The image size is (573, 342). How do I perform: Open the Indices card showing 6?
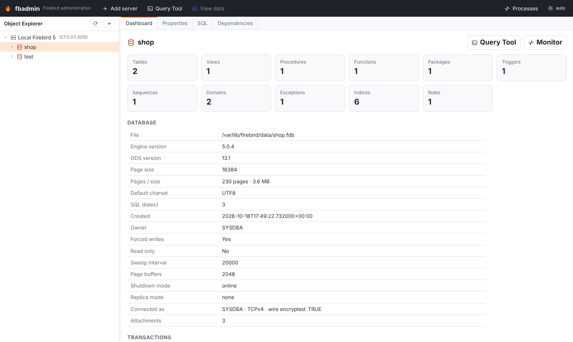tap(384, 98)
